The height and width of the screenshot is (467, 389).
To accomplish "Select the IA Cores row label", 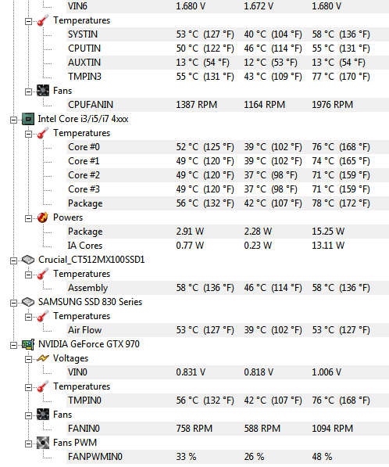I will [x=85, y=246].
